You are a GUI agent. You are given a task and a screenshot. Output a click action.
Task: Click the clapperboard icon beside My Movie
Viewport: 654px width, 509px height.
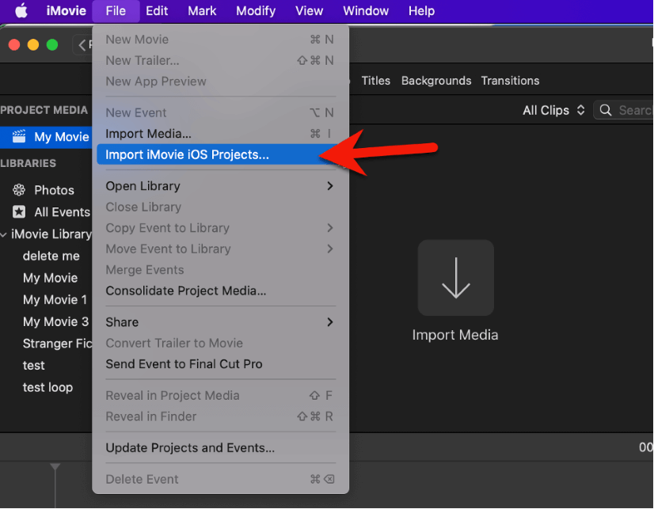click(x=19, y=136)
